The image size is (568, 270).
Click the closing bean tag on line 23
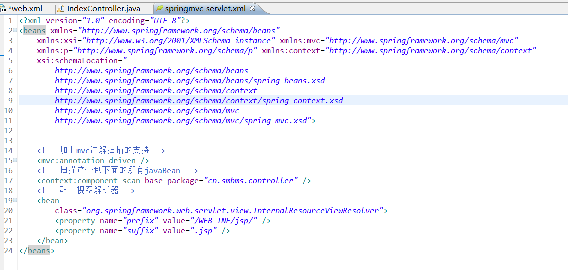pyautogui.click(x=52, y=241)
